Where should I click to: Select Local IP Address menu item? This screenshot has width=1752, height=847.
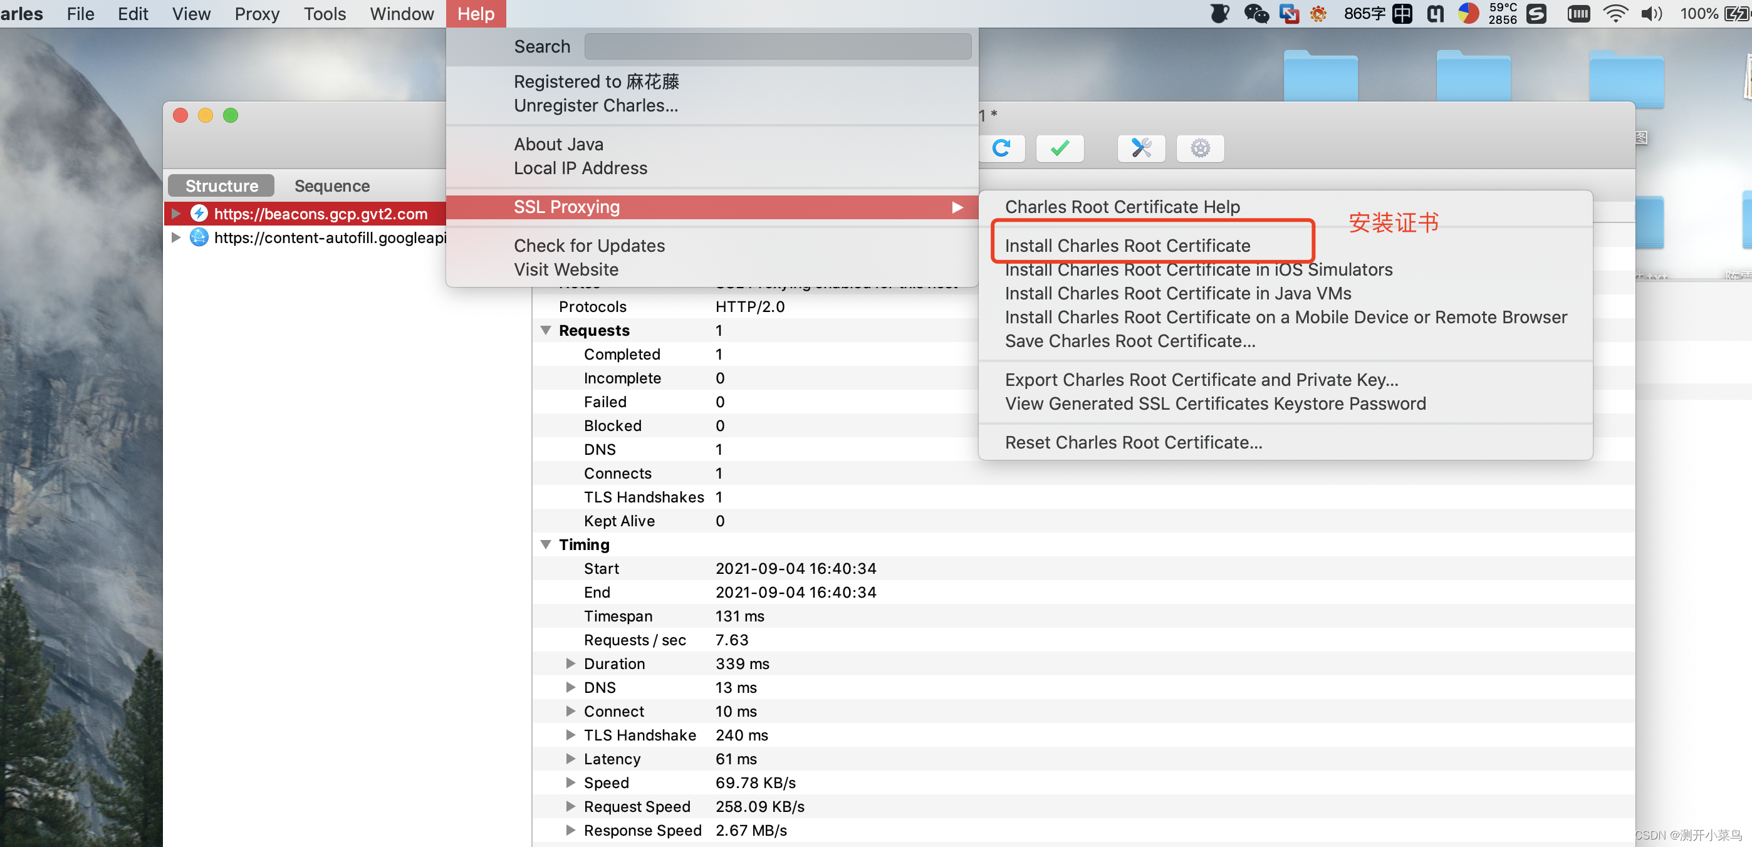pos(580,168)
